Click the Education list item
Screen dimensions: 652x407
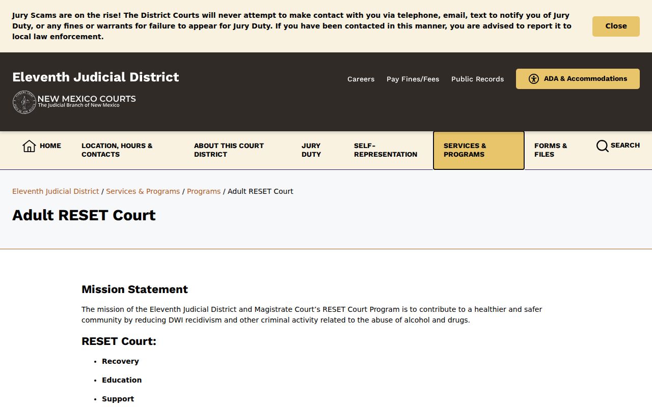tap(122, 380)
